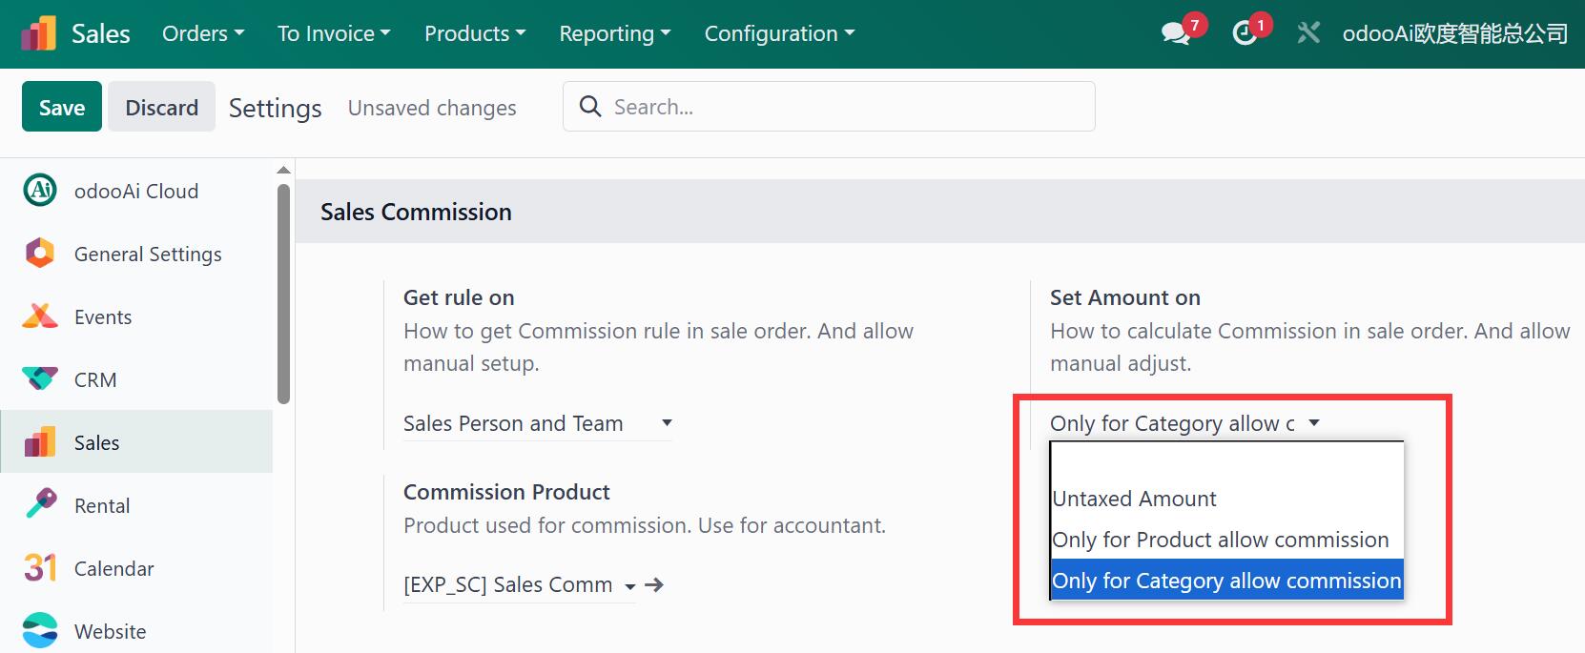Click the Sales app logo icon

39,33
